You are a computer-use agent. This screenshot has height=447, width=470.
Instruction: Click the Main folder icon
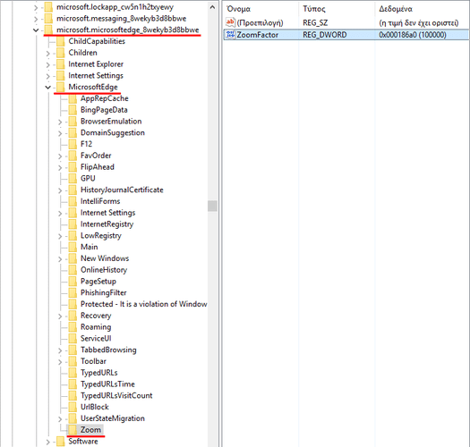tap(73, 247)
